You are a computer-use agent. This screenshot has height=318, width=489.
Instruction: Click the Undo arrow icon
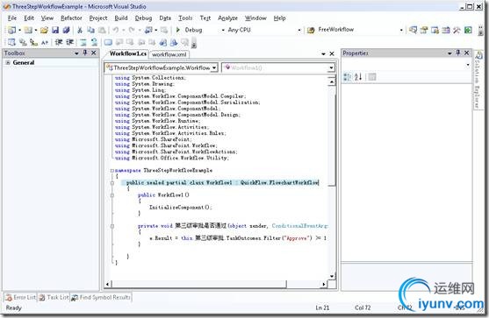pyautogui.click(x=116, y=30)
